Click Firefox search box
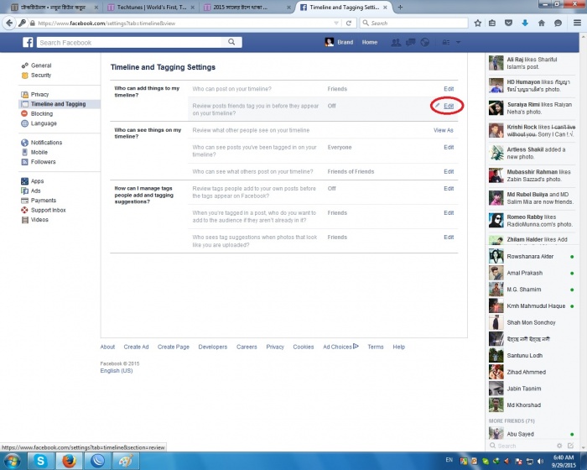The image size is (587, 470). 414,23
